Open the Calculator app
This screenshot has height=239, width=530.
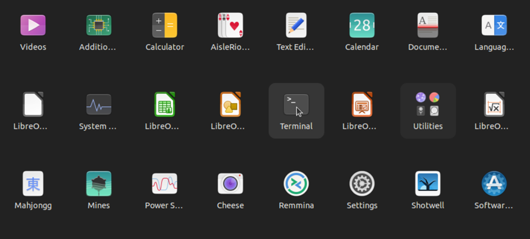point(165,25)
